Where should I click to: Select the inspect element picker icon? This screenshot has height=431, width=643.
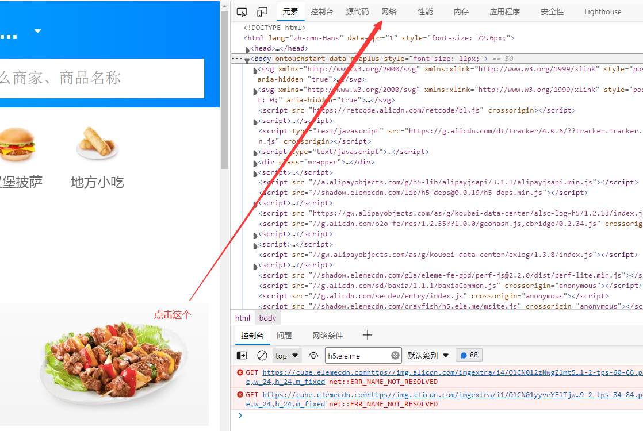pos(242,11)
